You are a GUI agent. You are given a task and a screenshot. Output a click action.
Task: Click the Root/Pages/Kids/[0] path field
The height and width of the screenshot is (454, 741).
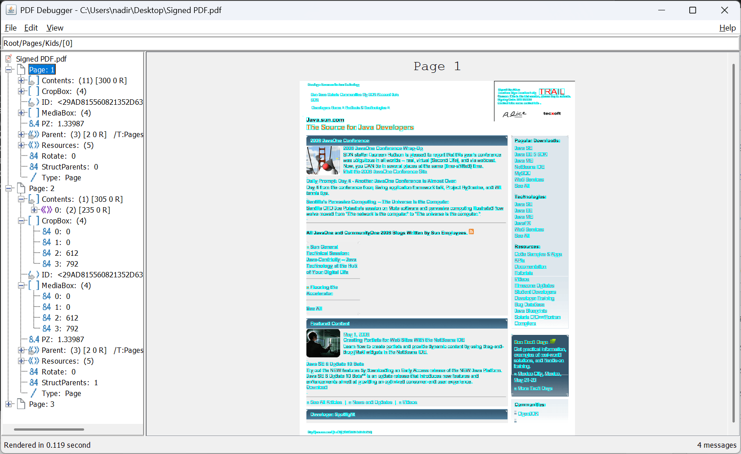(370, 43)
